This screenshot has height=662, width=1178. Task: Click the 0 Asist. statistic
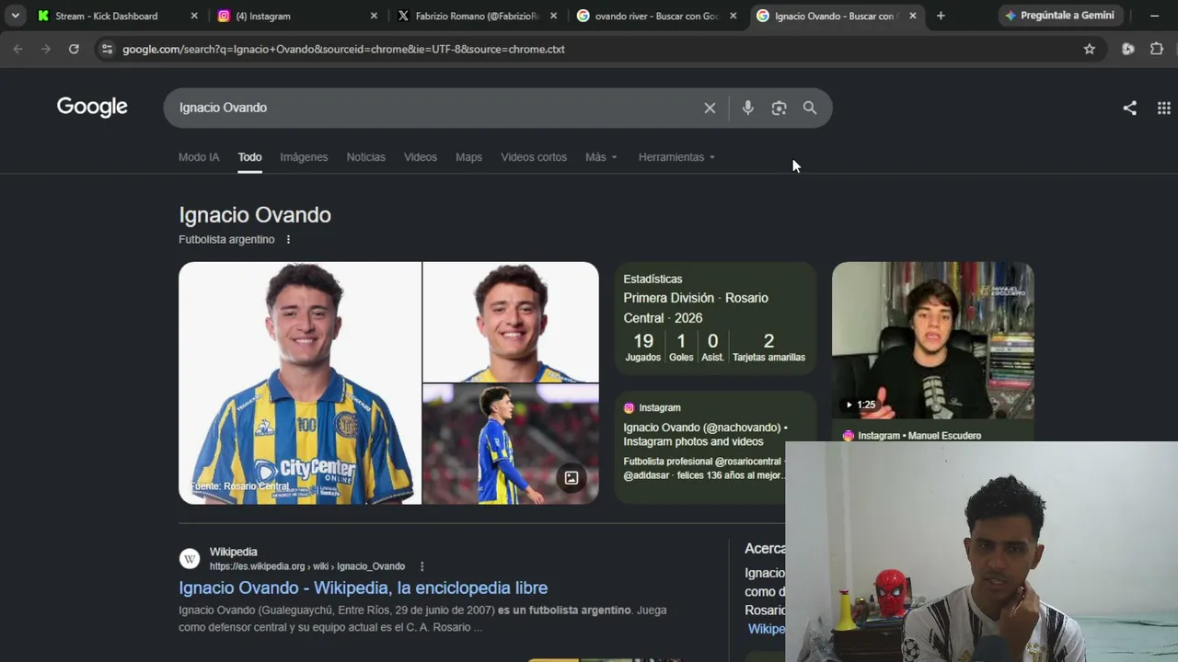(x=712, y=348)
